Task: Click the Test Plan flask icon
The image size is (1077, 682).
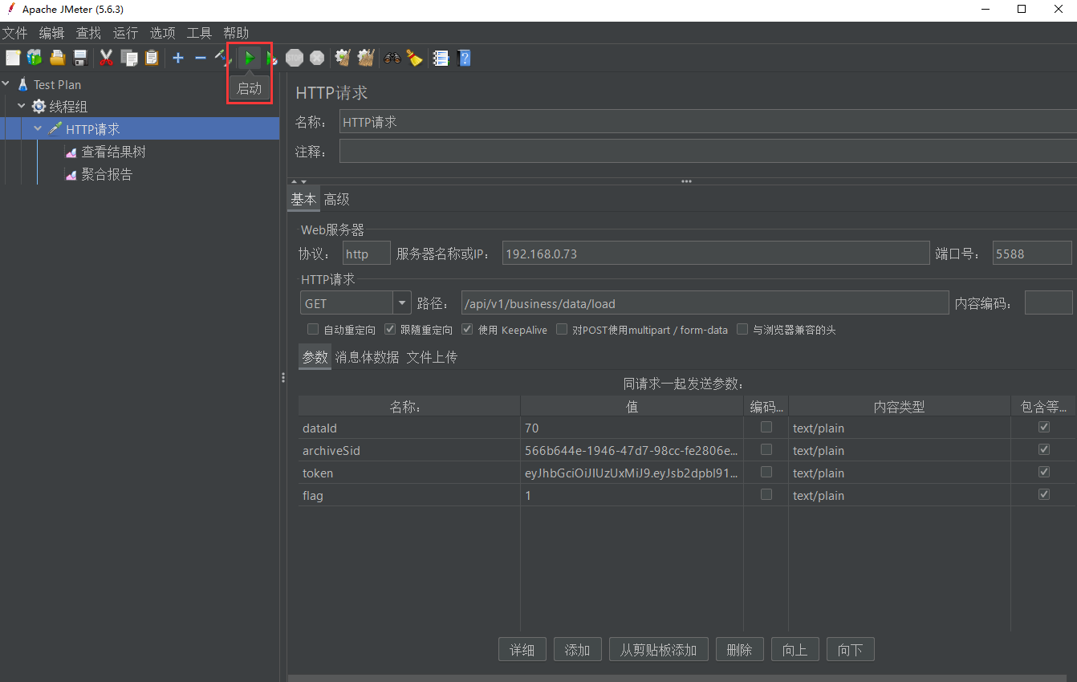Action: [x=22, y=84]
